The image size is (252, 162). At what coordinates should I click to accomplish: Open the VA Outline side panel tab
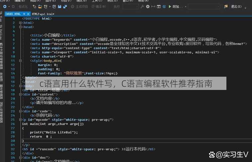pyautogui.click(x=1, y=32)
